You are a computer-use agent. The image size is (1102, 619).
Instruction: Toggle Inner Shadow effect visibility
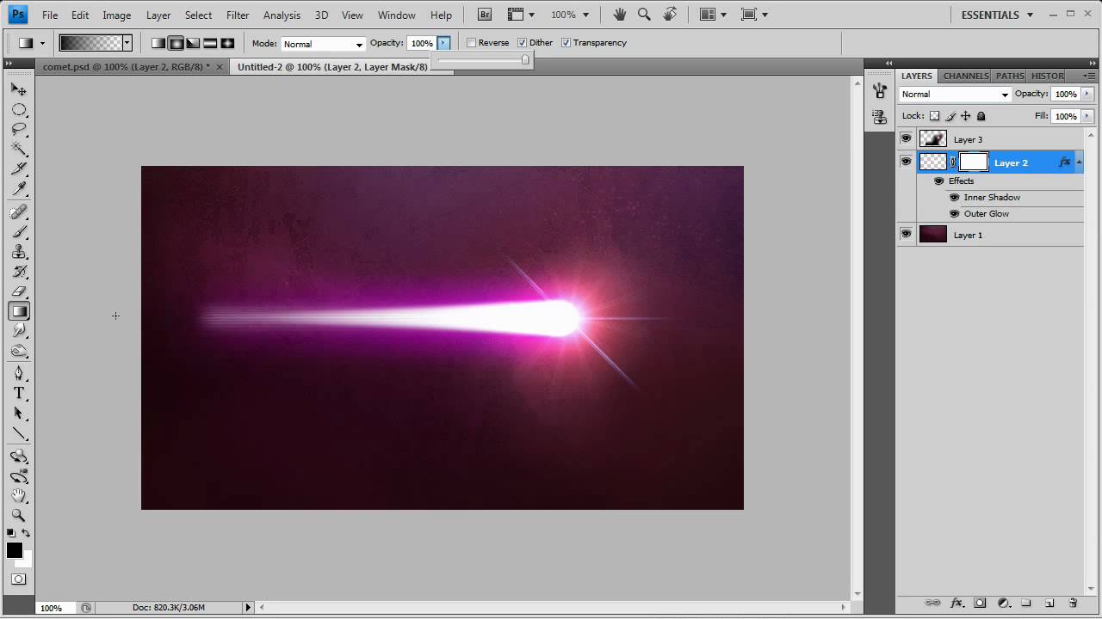tap(954, 197)
